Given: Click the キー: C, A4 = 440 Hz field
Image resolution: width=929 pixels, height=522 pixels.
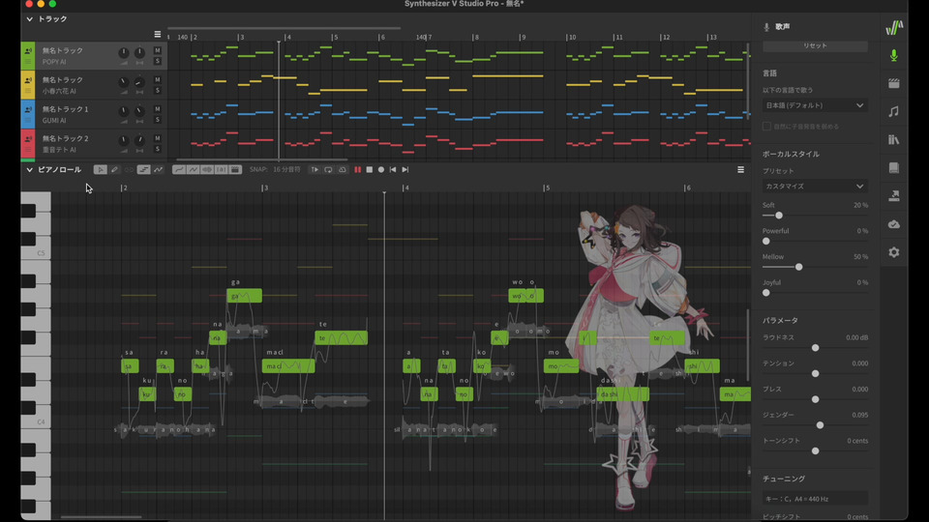Looking at the screenshot, I should point(815,499).
